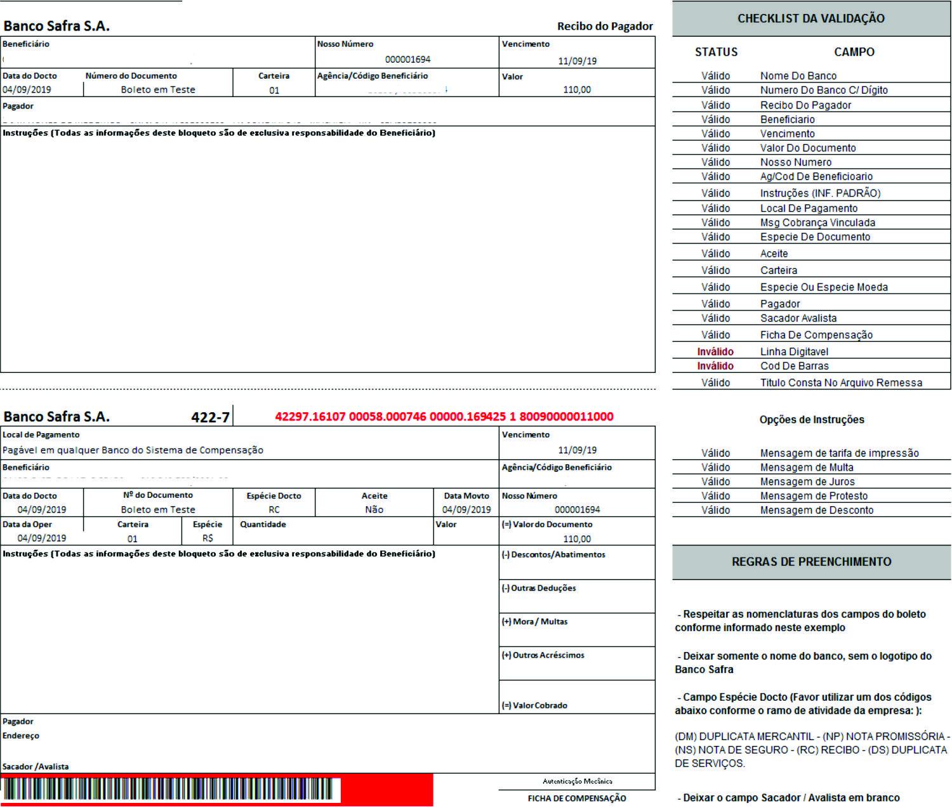Click 'Local de Pagamento' label in the ficha
This screenshot has height=808, width=952.
pos(41,434)
